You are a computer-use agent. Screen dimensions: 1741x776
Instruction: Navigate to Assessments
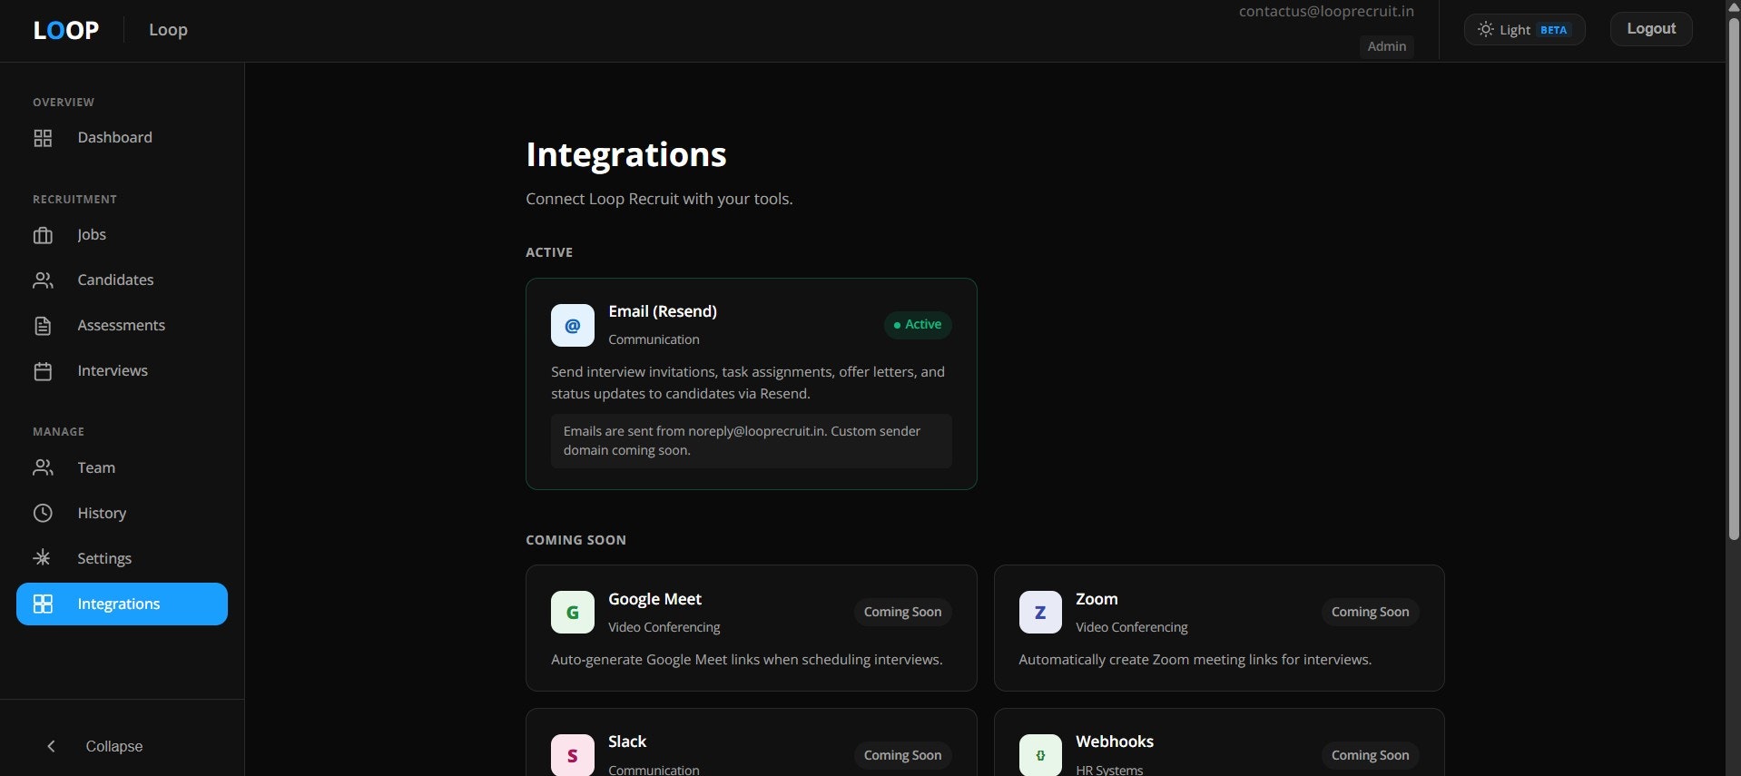[x=122, y=326]
